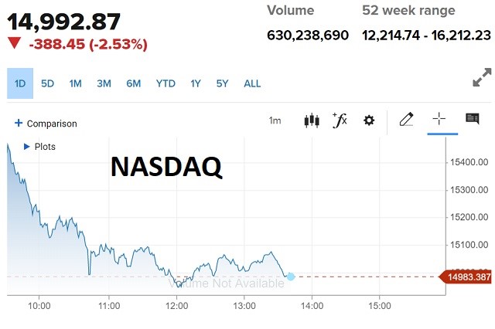The width and height of the screenshot is (495, 329).
Task: Switch to the 1M time range
Action: pos(75,83)
